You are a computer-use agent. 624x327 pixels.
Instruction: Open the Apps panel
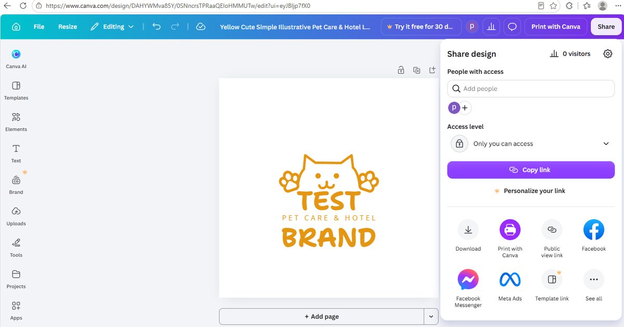pos(16,310)
